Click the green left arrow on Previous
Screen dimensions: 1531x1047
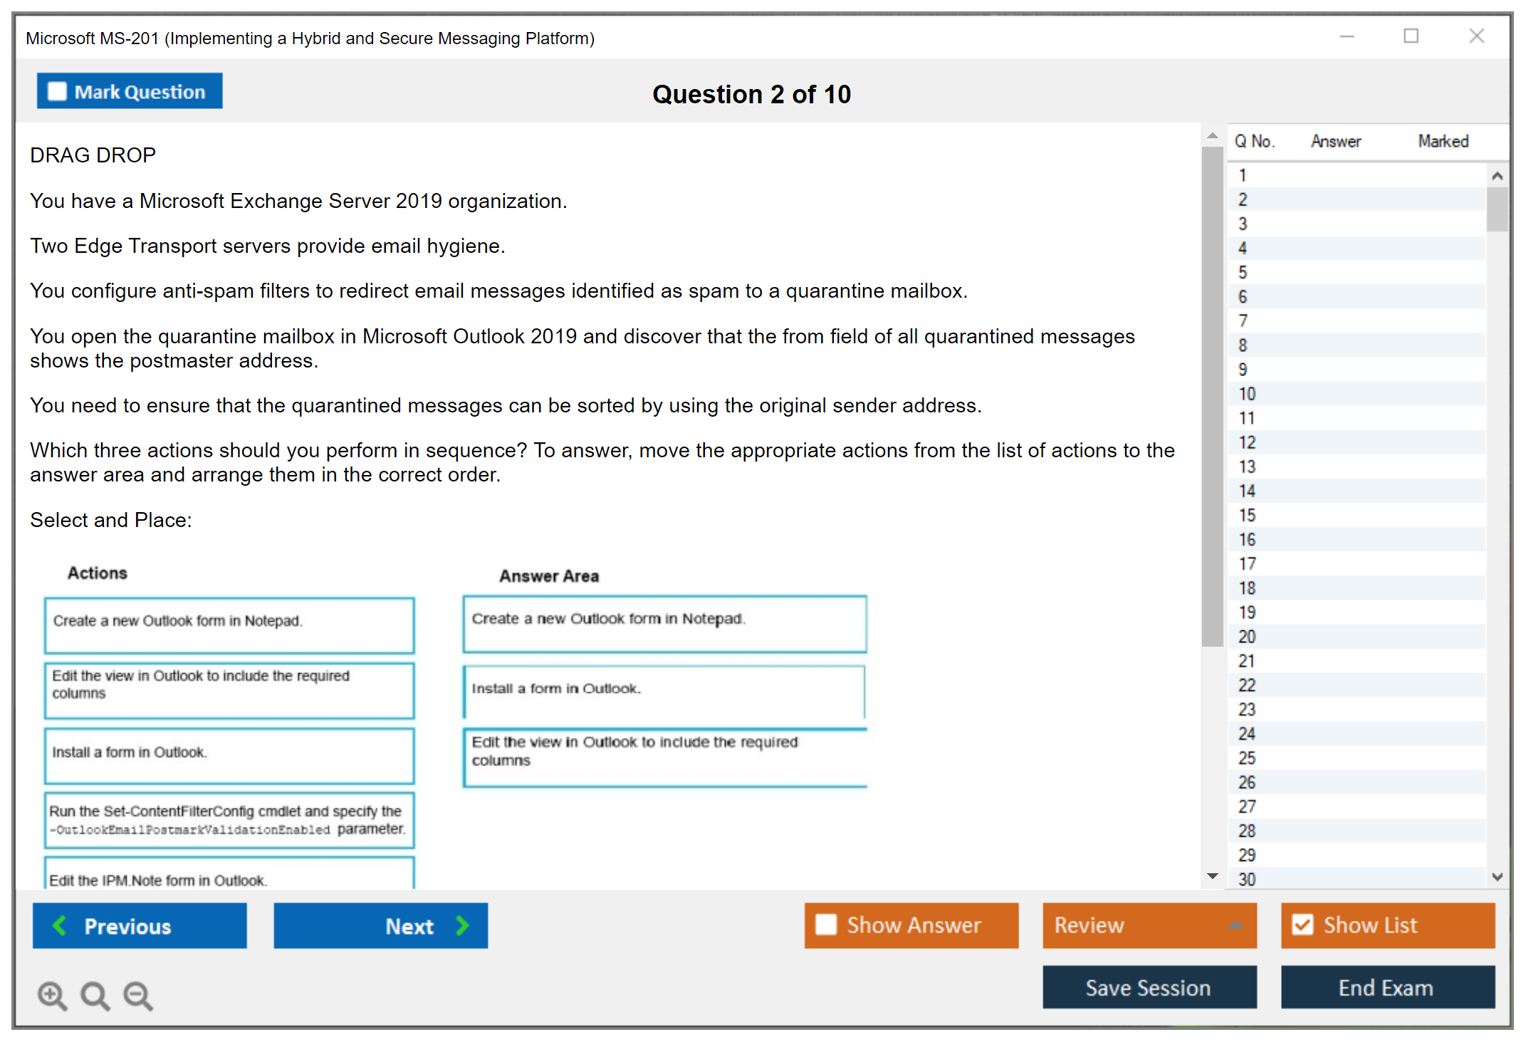[60, 925]
